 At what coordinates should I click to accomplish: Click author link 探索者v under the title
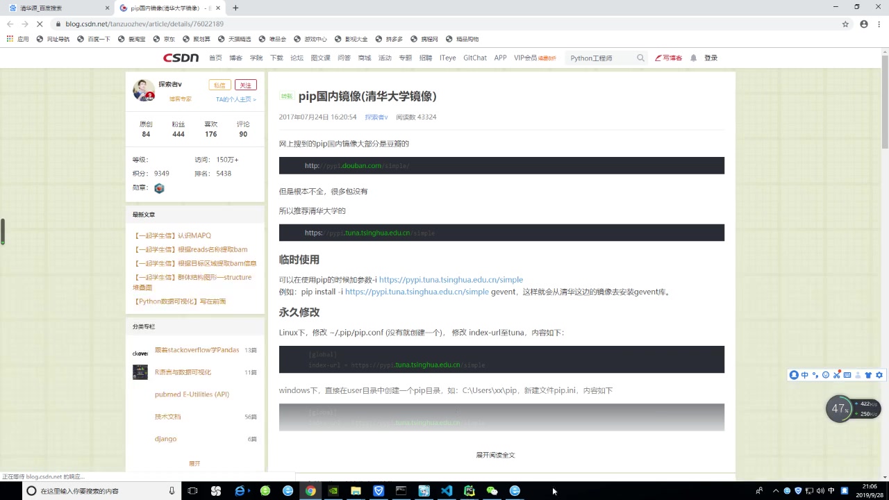tap(376, 117)
